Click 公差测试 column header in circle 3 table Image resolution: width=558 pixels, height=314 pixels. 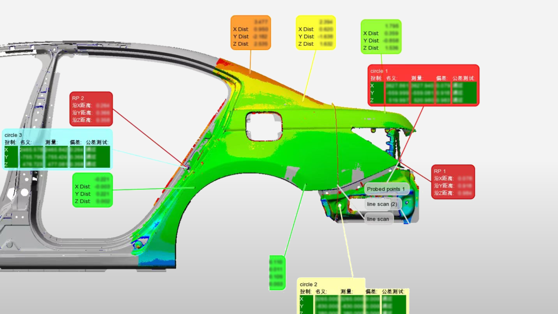97,143
